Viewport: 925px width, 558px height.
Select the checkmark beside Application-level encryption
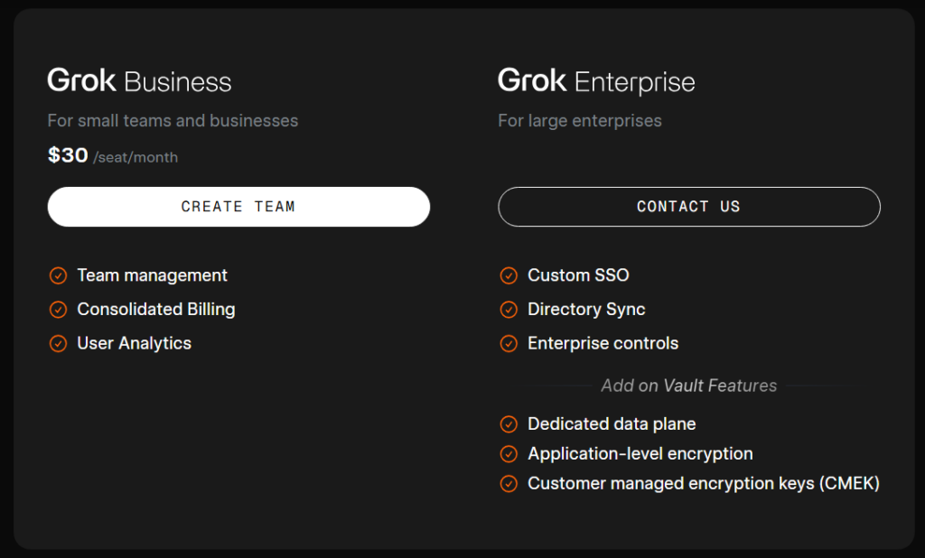coord(509,453)
